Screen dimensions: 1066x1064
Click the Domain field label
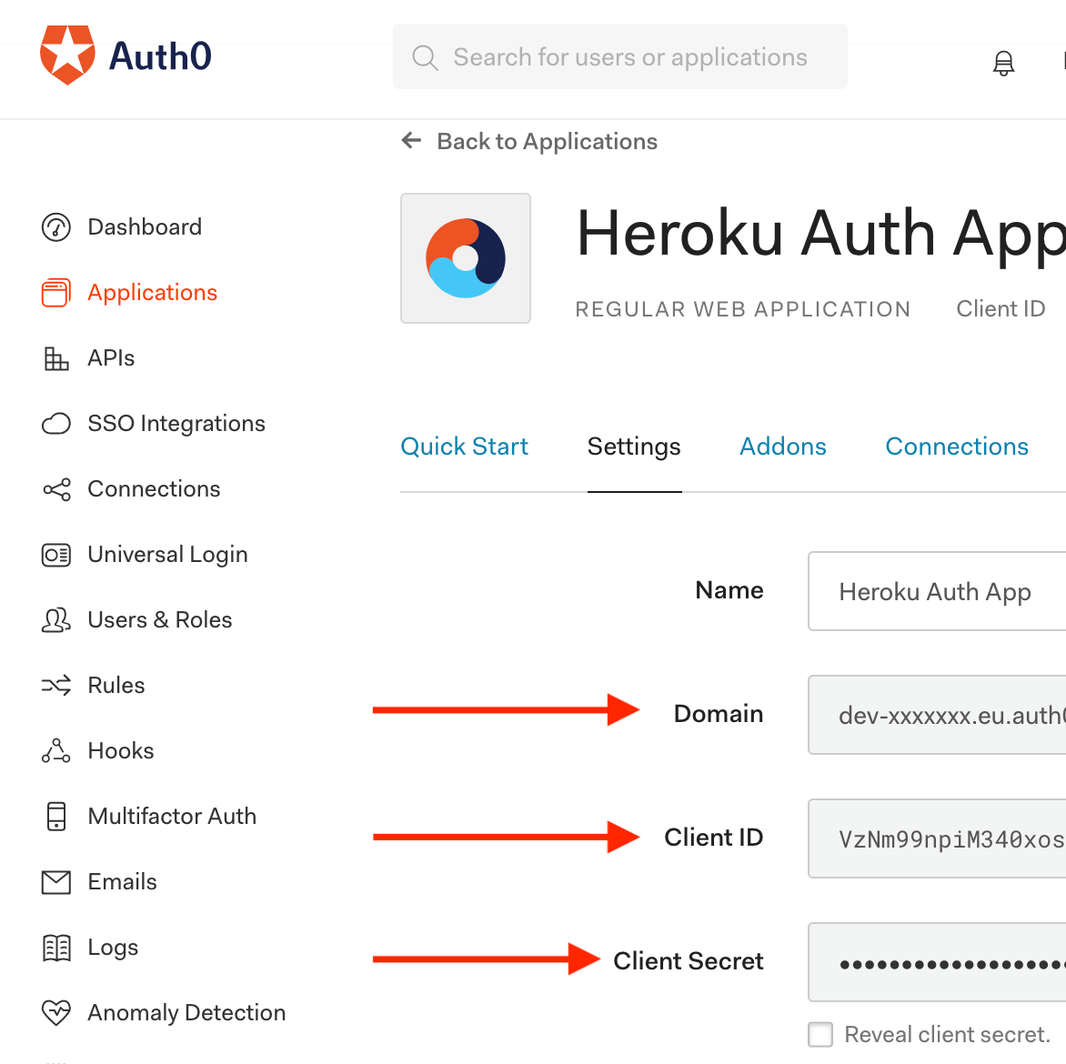click(x=719, y=714)
